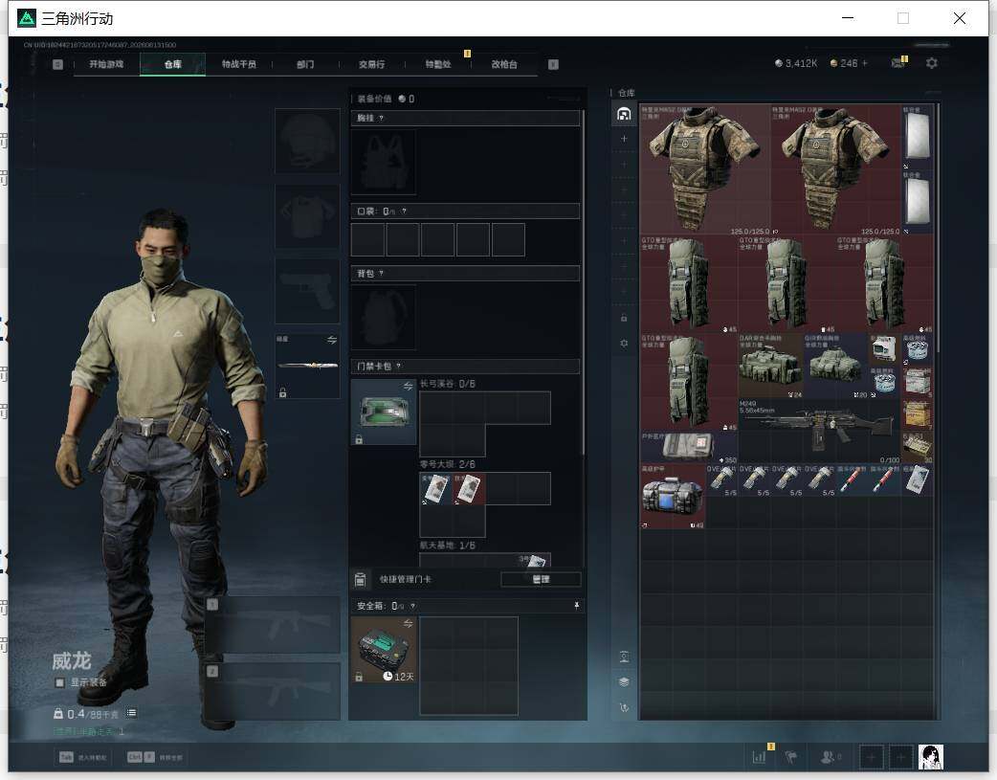Click the 3,412K currency balance

click(x=796, y=63)
